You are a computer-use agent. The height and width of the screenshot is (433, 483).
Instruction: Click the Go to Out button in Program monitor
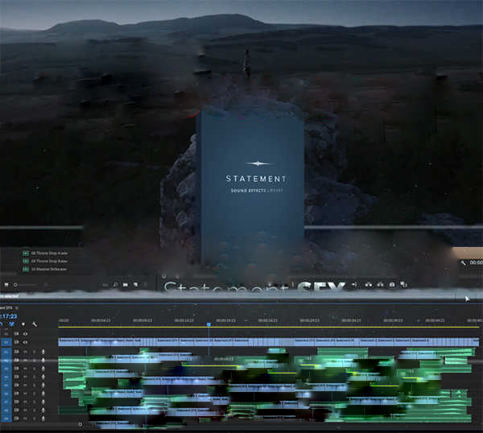point(354,285)
